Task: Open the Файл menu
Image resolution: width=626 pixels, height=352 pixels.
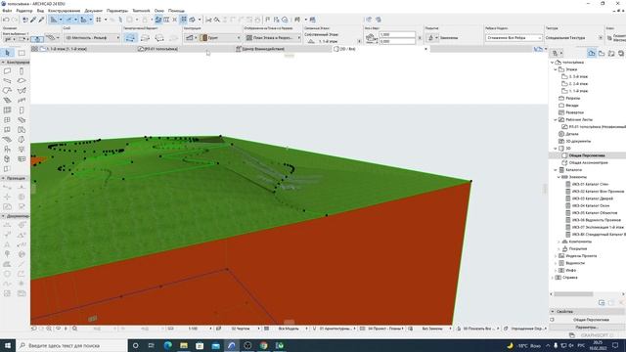Action: coord(7,11)
